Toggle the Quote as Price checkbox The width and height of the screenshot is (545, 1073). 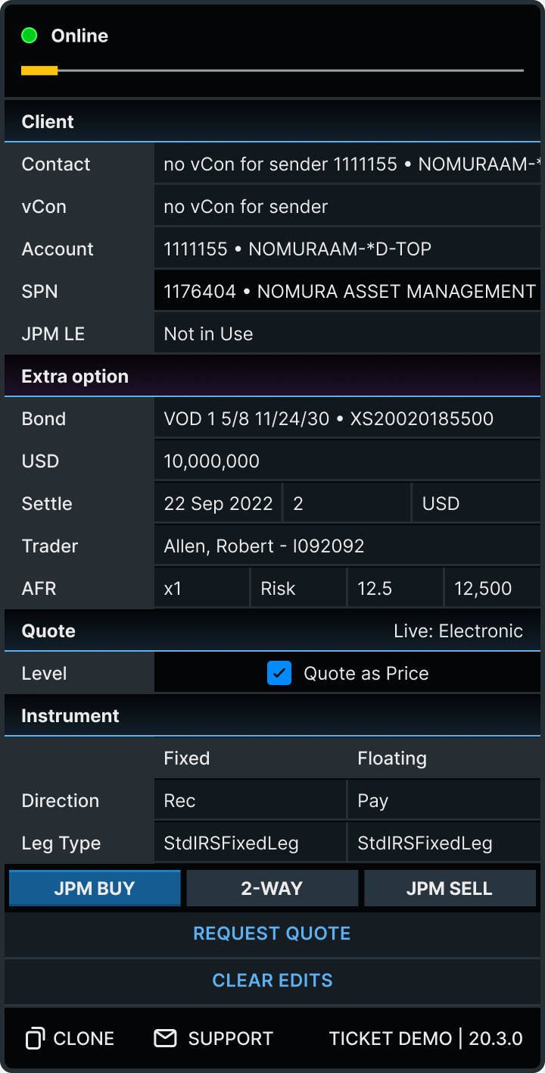point(279,673)
